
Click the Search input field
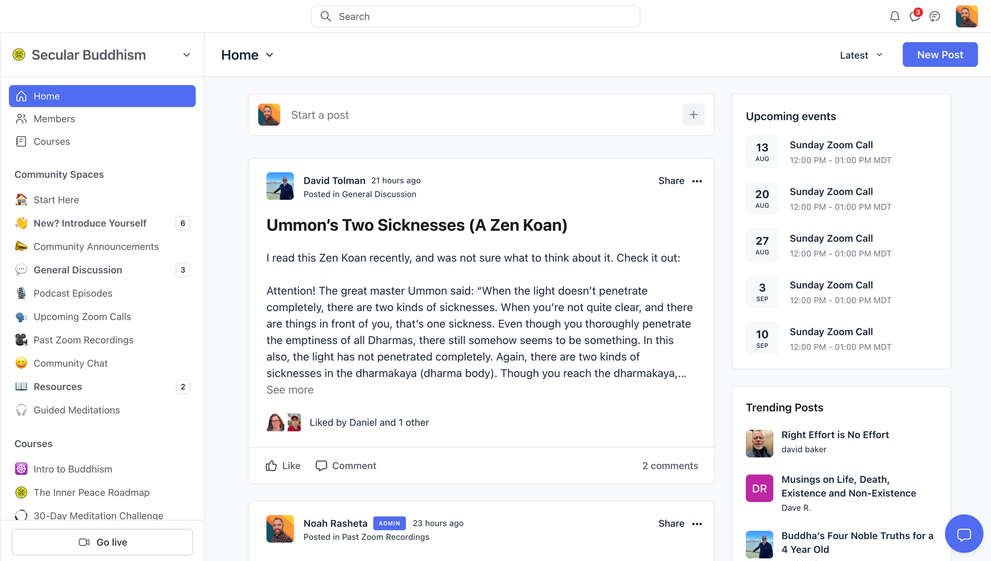pyautogui.click(x=476, y=17)
